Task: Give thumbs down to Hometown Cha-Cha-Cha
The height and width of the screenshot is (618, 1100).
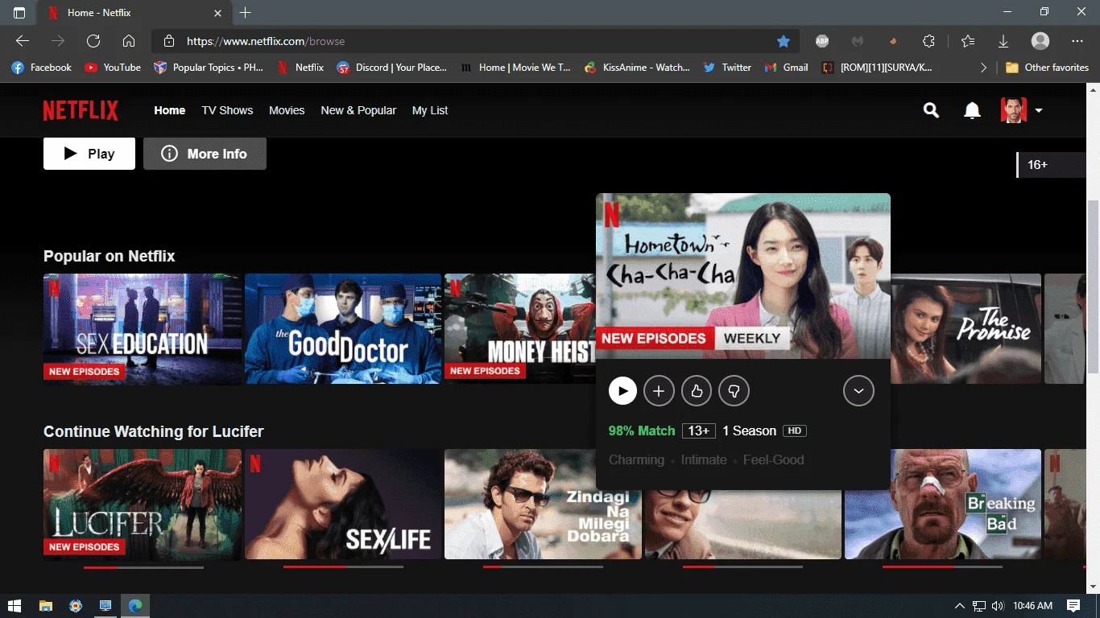Action: (734, 391)
